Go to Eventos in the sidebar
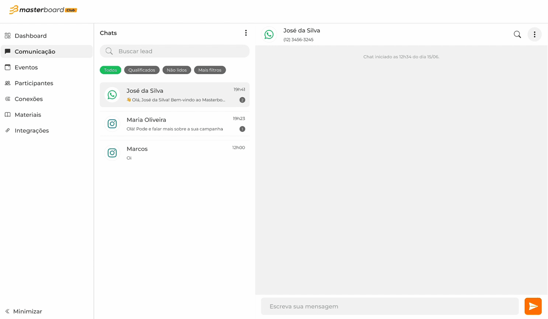Screen dimensions: 548x319 (x=26, y=67)
